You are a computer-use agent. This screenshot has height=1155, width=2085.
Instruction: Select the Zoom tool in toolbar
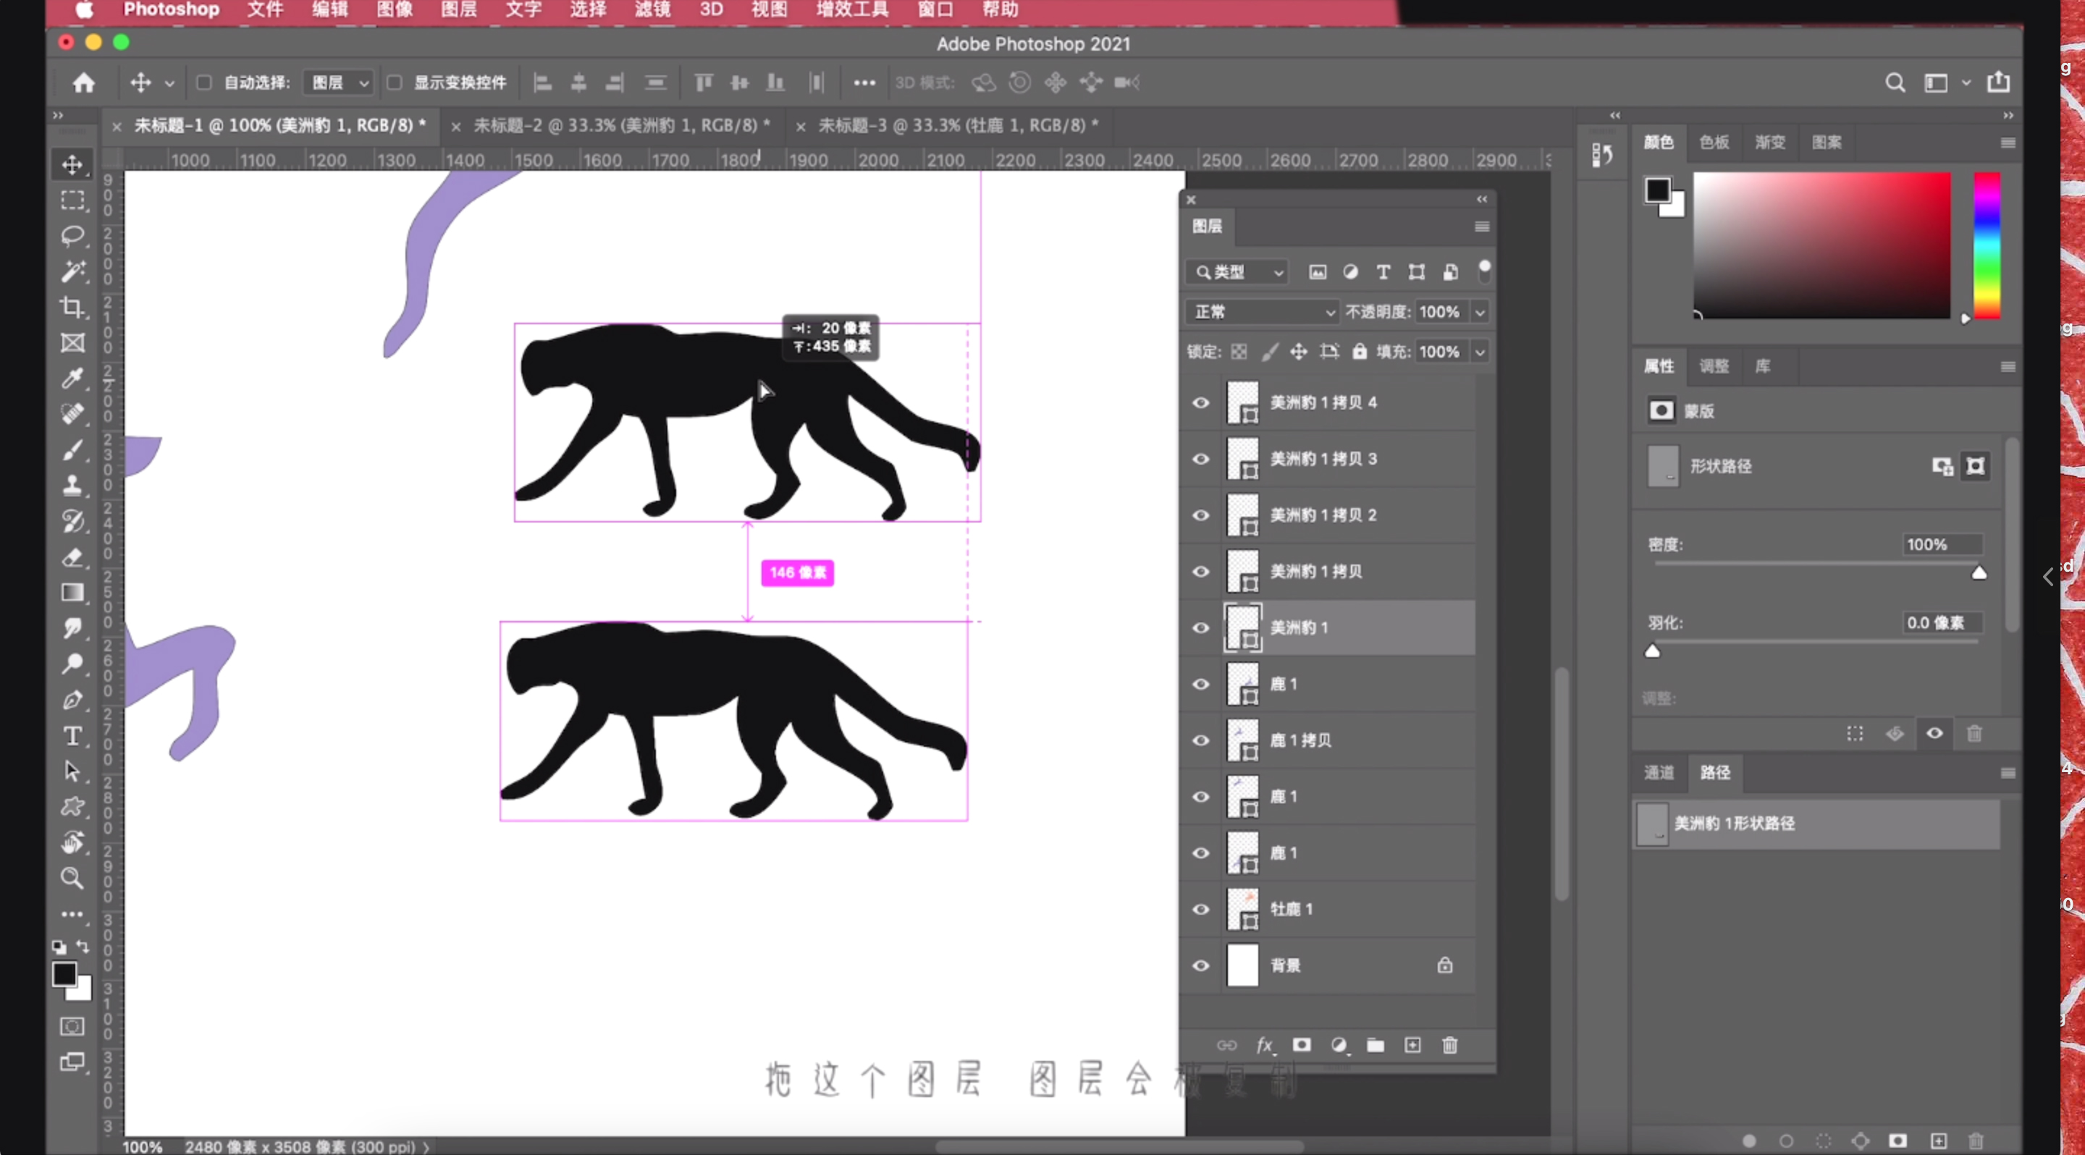pyautogui.click(x=72, y=878)
